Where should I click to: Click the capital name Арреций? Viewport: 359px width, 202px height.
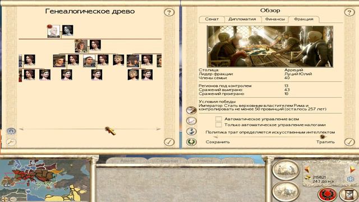click(x=294, y=70)
